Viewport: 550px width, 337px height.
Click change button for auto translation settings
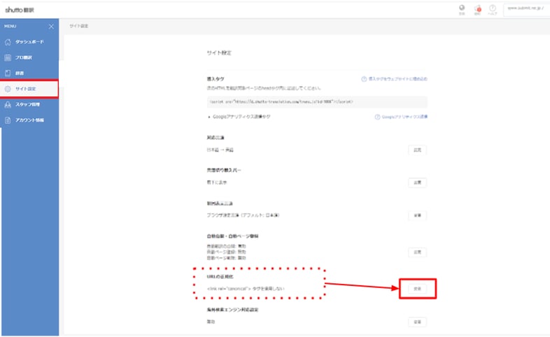click(x=418, y=252)
